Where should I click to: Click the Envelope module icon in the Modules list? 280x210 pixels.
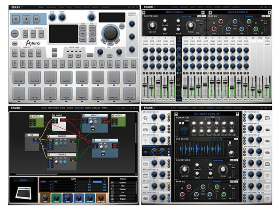(x=112, y=189)
